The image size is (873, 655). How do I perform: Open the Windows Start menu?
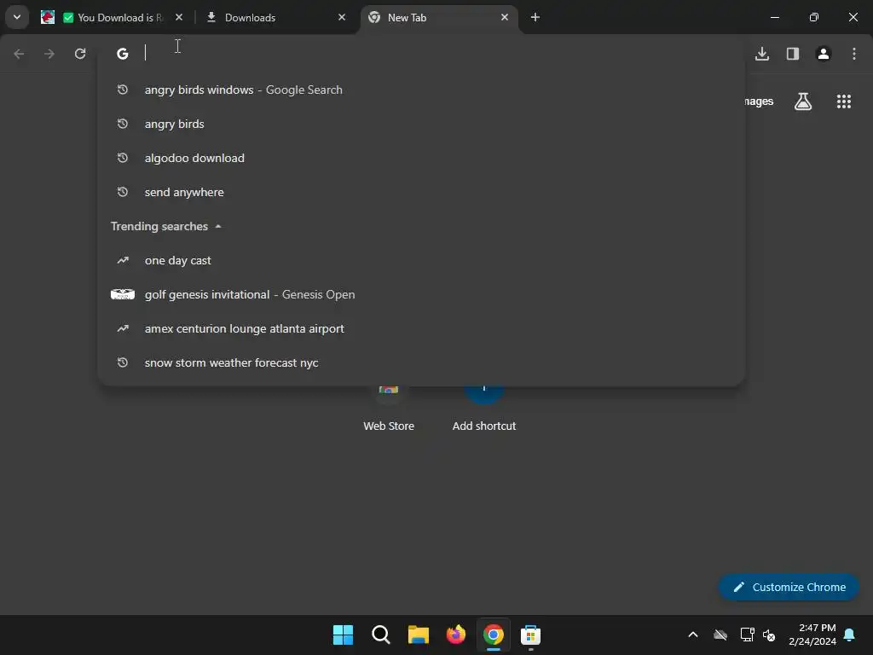(343, 635)
